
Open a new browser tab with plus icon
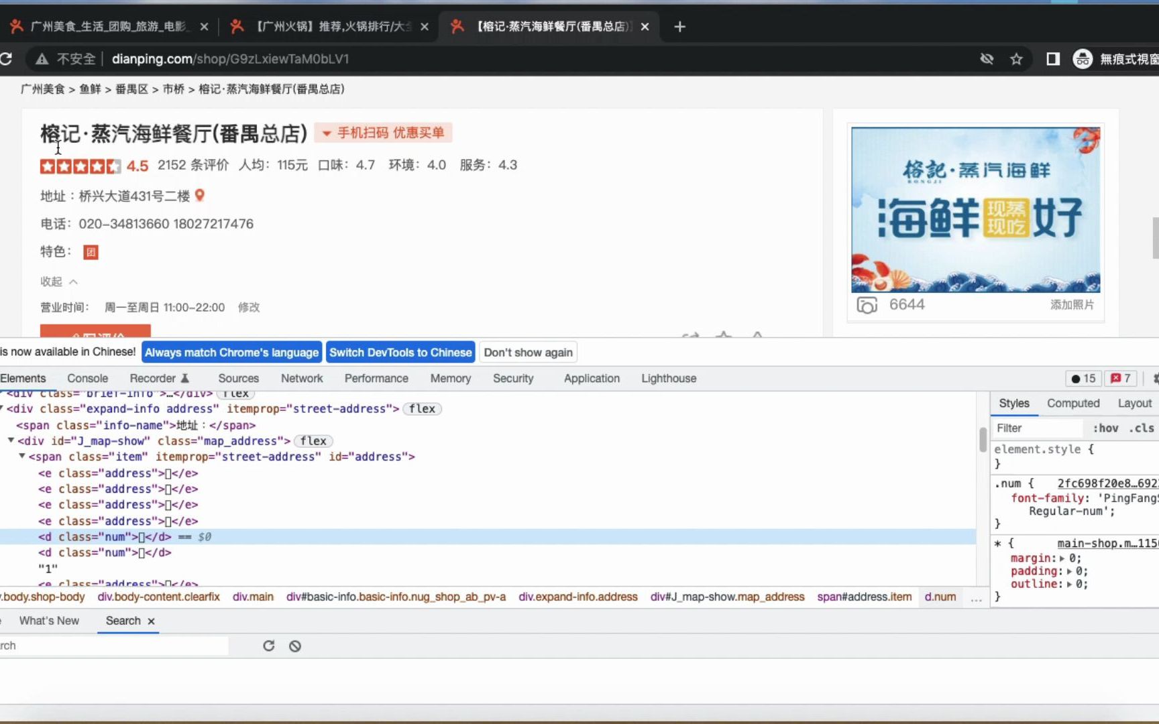tap(679, 27)
